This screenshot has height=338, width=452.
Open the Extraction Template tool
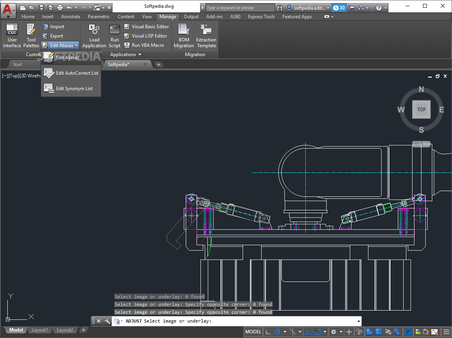(x=206, y=36)
